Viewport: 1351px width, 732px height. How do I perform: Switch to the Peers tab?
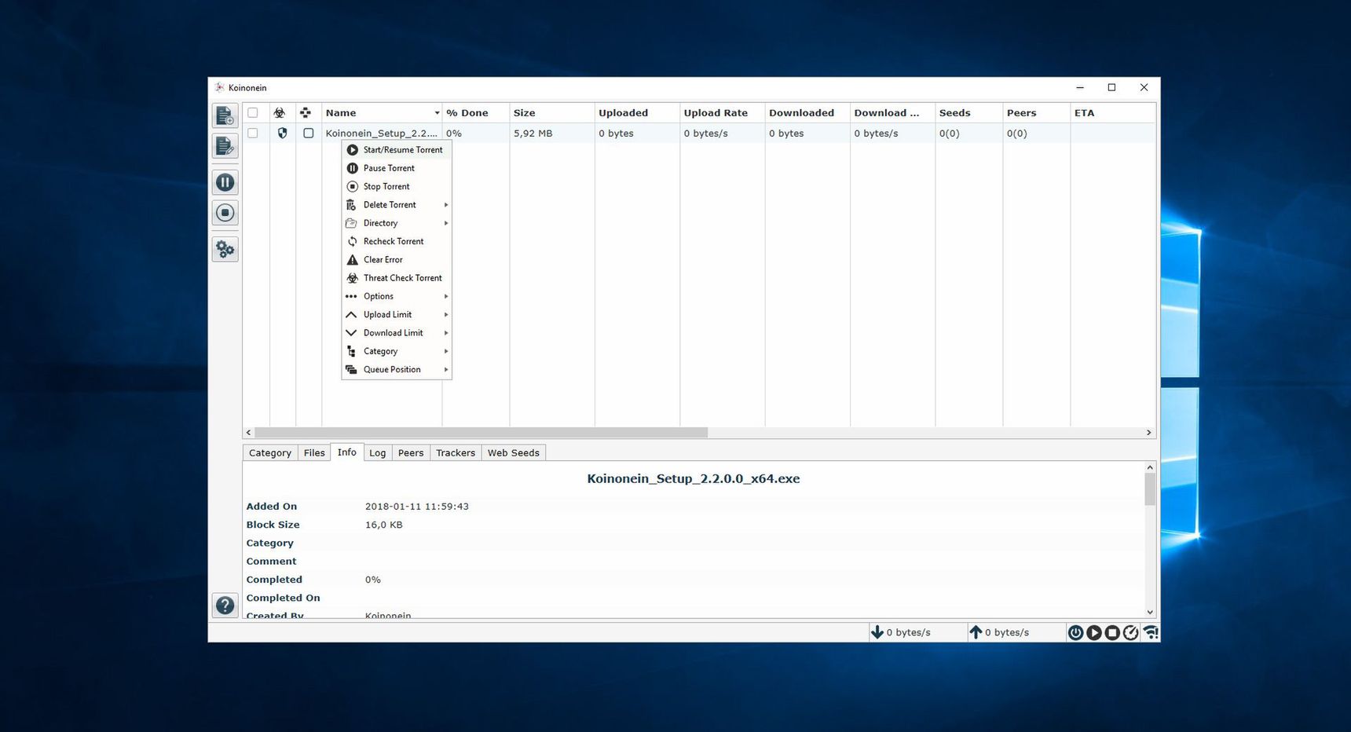click(411, 453)
